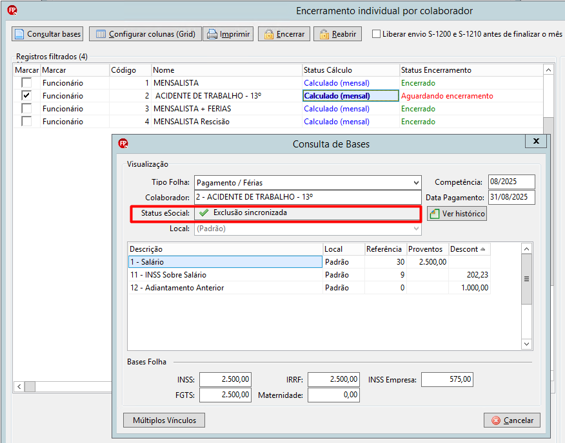This screenshot has width=565, height=443.
Task: Click the Encerrar lock button
Action: [x=284, y=34]
